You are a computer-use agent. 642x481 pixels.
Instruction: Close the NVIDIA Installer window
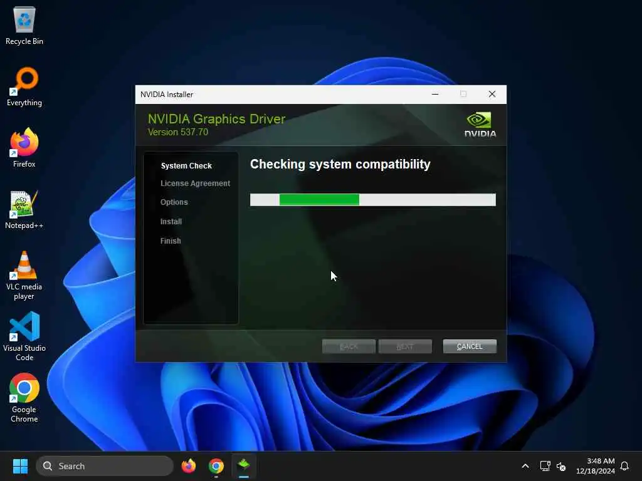click(x=492, y=94)
